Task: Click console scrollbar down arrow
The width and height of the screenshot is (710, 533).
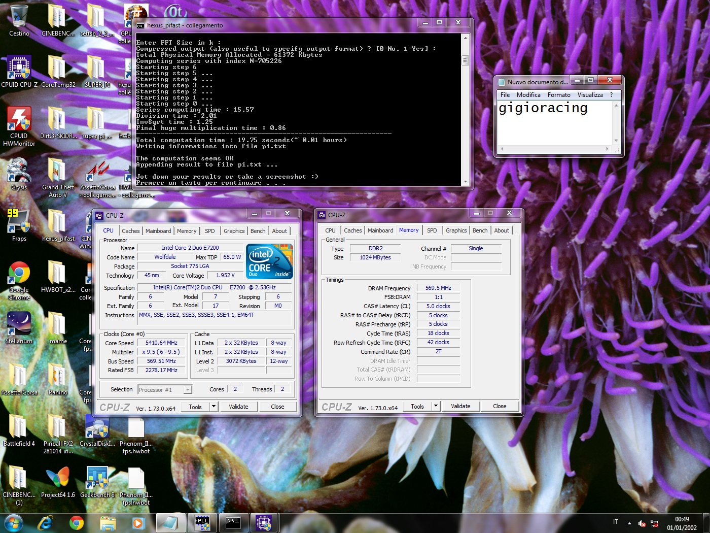Action: (465, 181)
